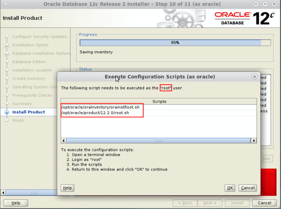
Task: Click the greyed Next button
Action: pyautogui.click(x=210, y=203)
